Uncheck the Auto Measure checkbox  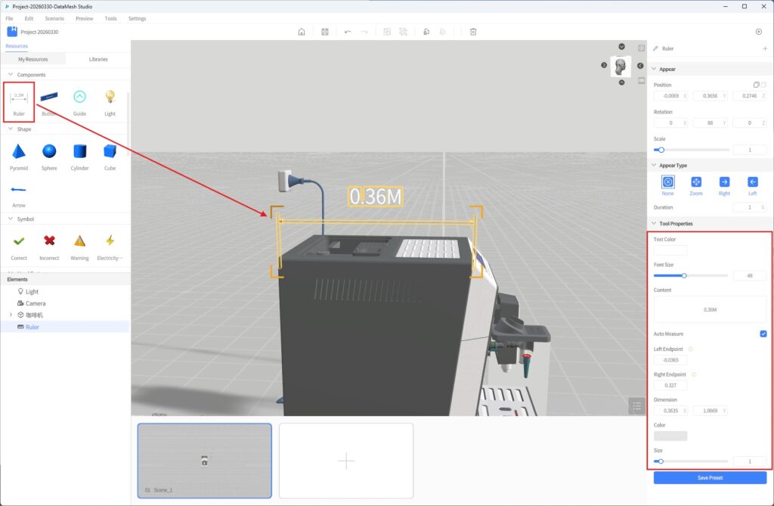pos(763,334)
